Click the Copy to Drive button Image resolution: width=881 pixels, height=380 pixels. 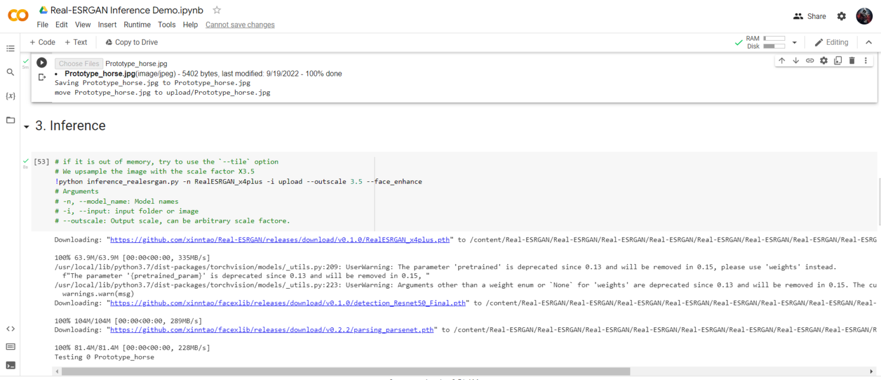click(x=131, y=42)
